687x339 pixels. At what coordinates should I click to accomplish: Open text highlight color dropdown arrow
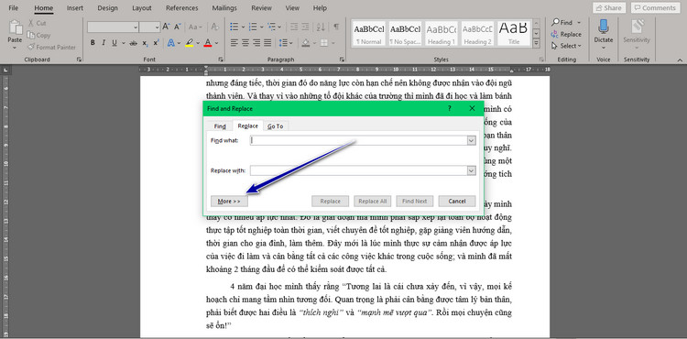[x=198, y=43]
